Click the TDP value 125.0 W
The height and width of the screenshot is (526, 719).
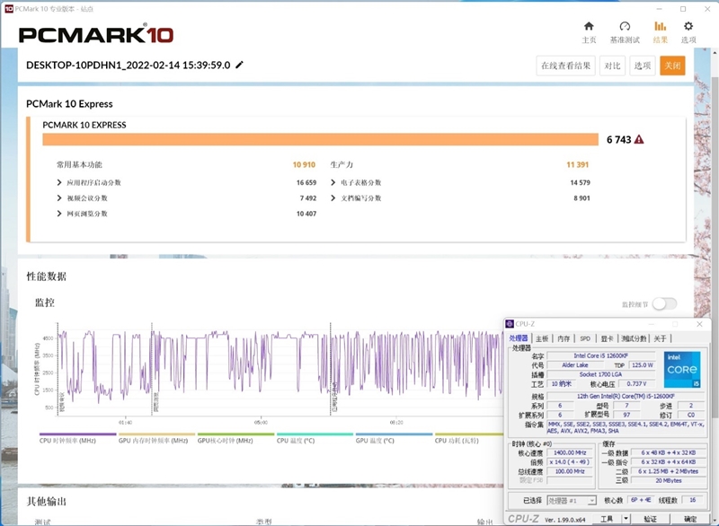click(x=642, y=364)
